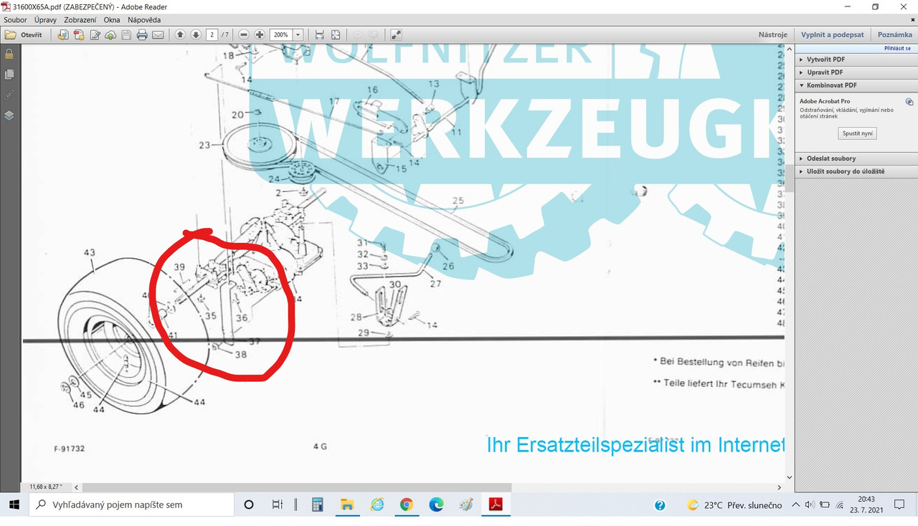Screen dimensions: 918x526
Task: Click the Adobe Acrobat Pro info icon
Action: pyautogui.click(x=909, y=102)
